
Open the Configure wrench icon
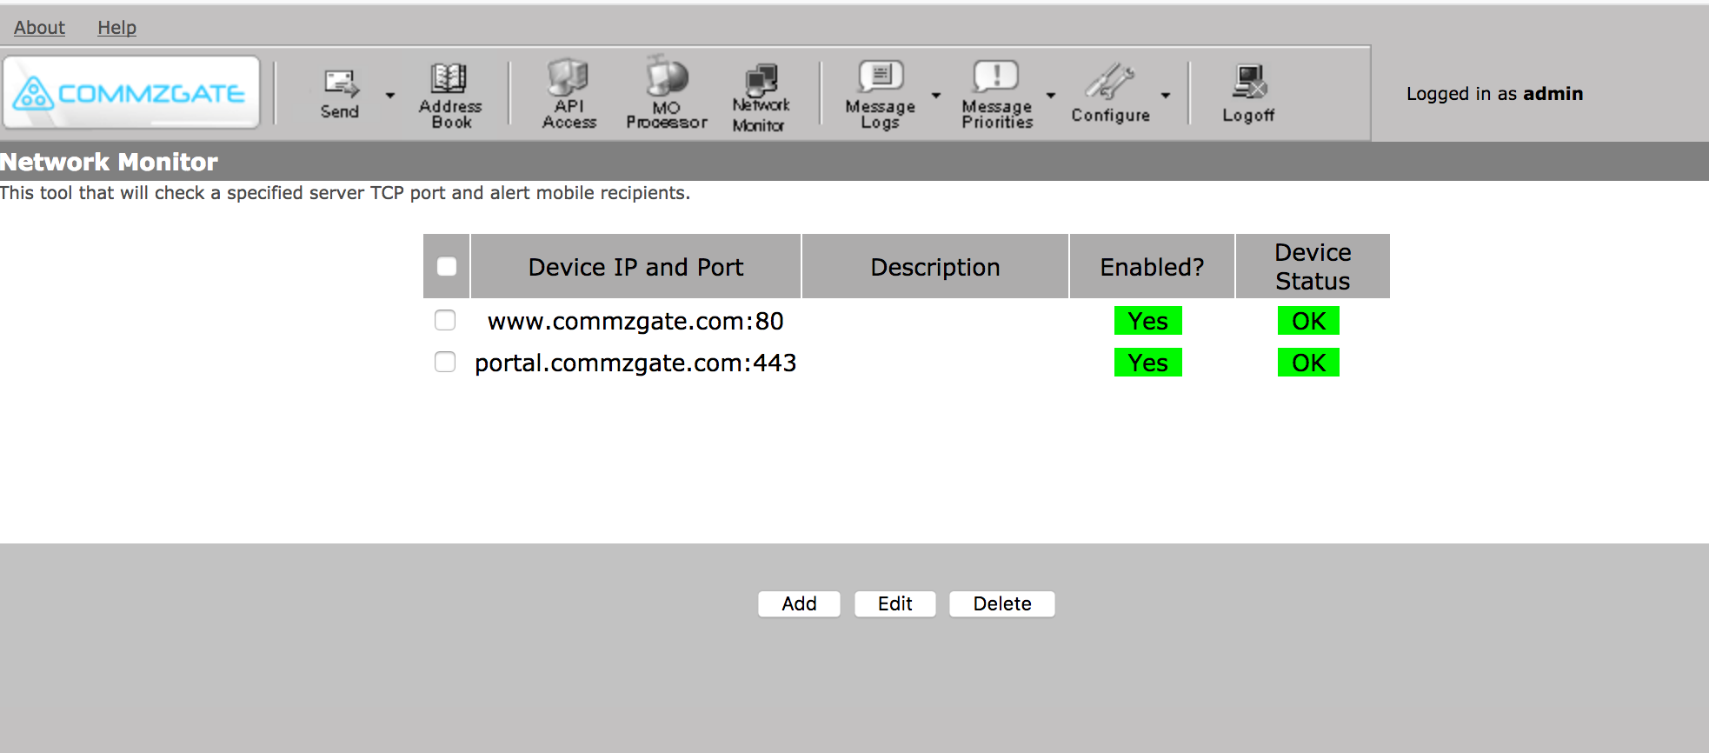1110,94
